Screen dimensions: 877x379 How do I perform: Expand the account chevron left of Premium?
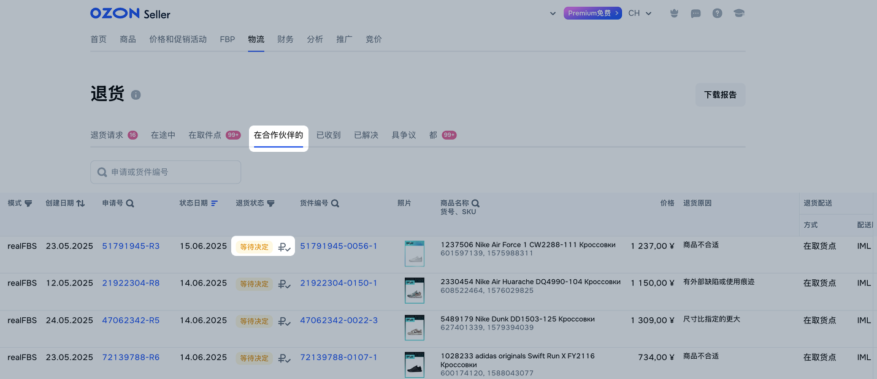click(x=553, y=13)
